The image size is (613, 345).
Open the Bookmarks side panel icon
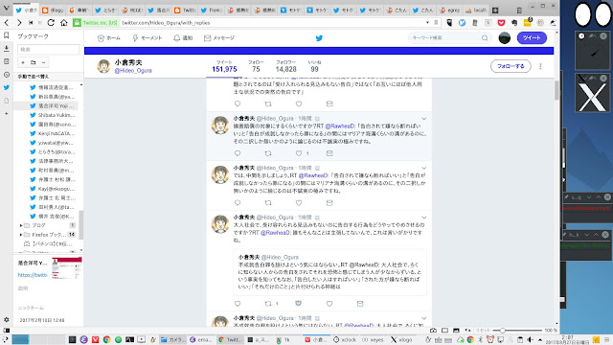coord(7,35)
